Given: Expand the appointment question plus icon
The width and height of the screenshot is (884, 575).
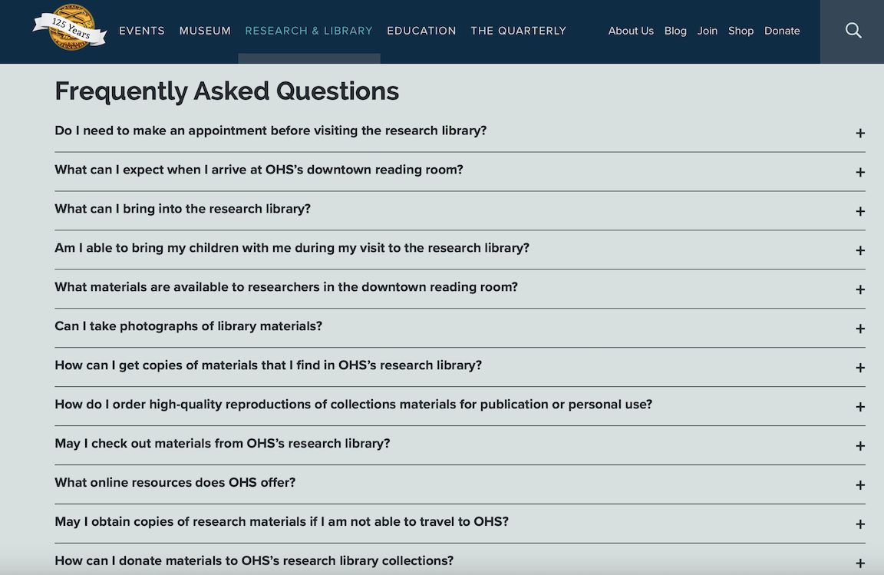Looking at the screenshot, I should 859,133.
